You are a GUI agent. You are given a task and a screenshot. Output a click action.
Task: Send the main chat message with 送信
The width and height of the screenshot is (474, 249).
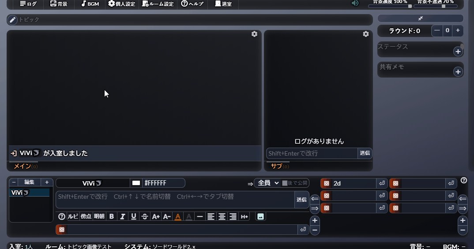pos(302,200)
